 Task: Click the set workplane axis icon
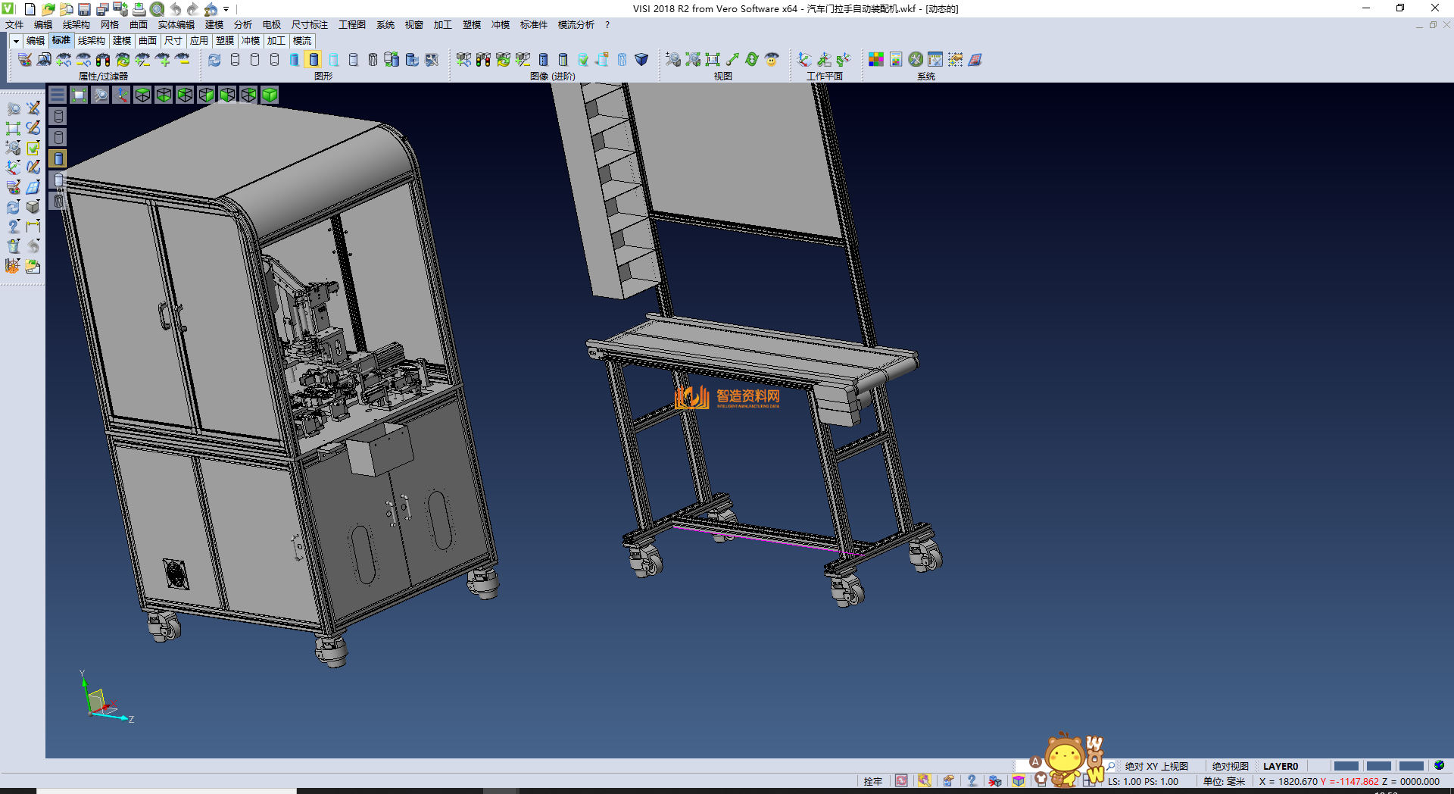(x=804, y=59)
